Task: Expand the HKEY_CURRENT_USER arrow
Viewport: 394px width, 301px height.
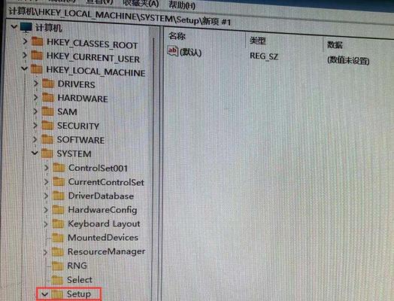Action: (25, 55)
